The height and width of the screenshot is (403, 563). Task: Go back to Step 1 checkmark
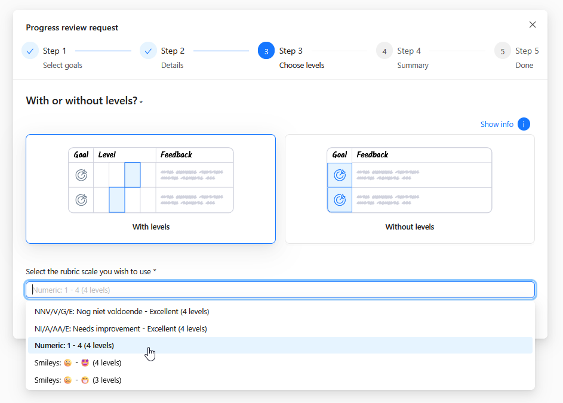pos(30,51)
